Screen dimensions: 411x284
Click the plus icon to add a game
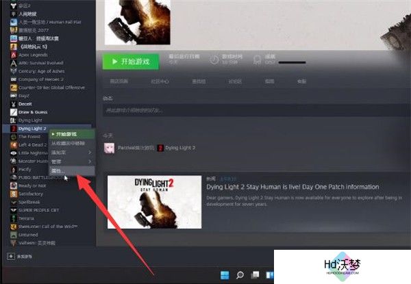11,256
